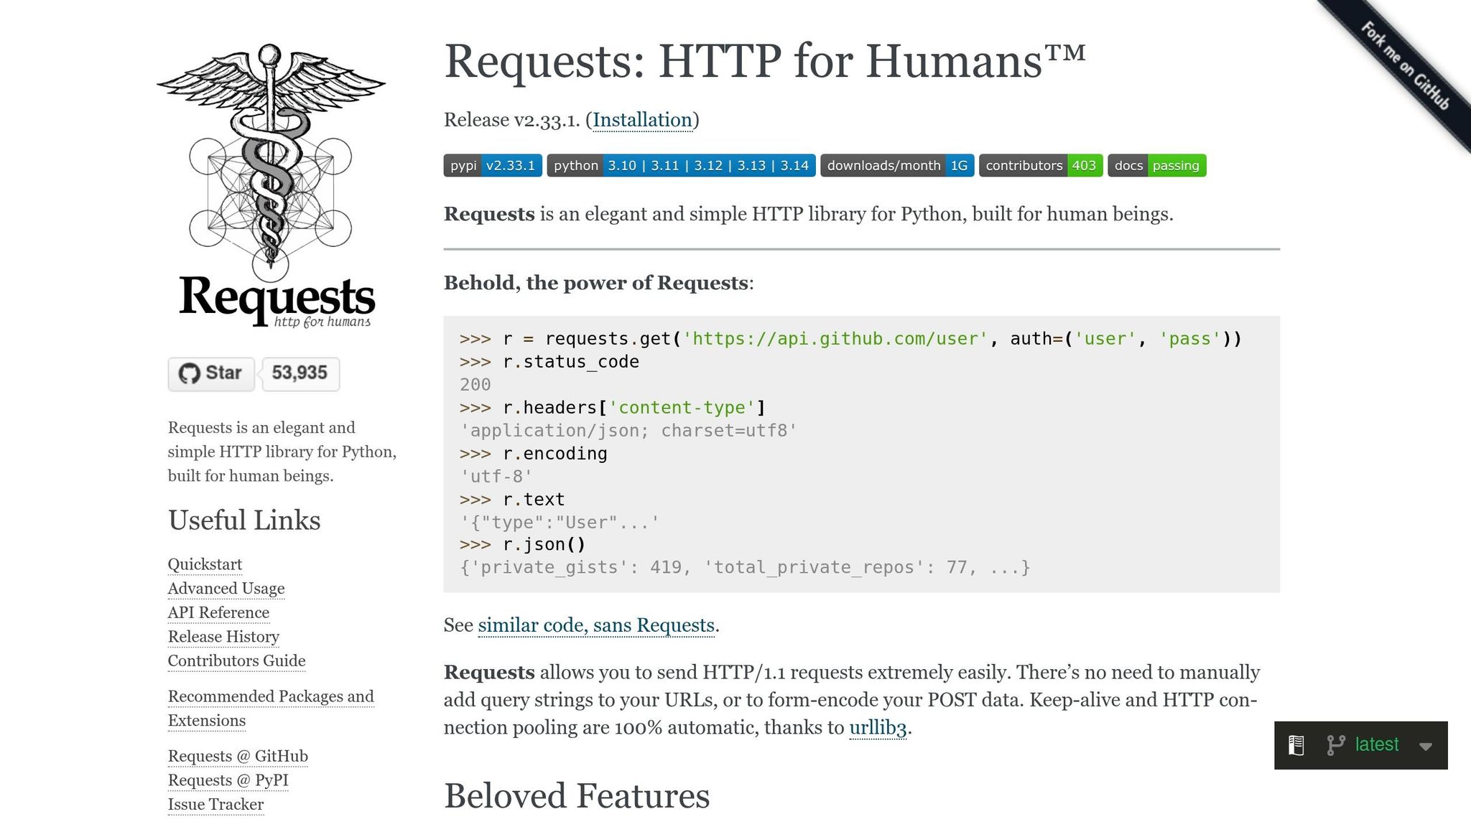Click the 'Beloved Features' heading
Screen dimensions: 1471x827
577,796
